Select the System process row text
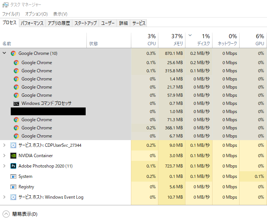Viewport: 267px width, 222px height. tap(25, 176)
